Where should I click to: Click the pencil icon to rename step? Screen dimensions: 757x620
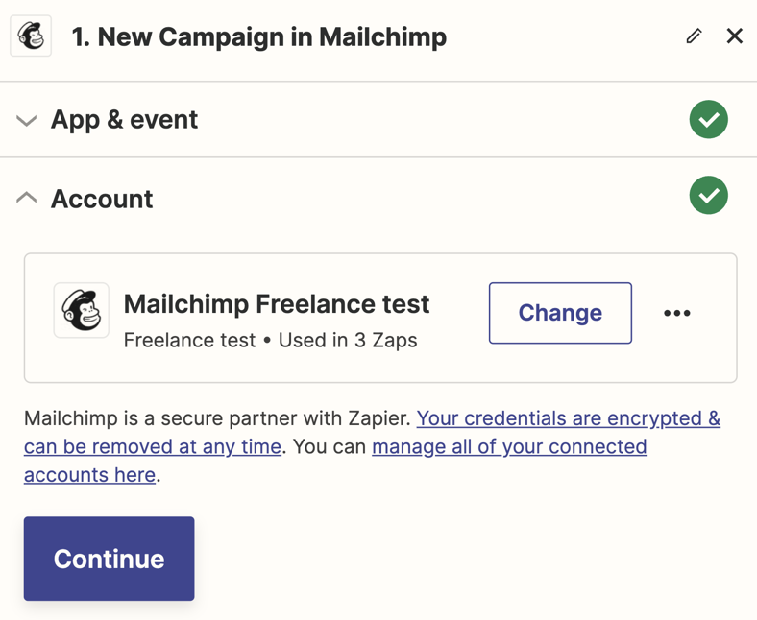[694, 36]
